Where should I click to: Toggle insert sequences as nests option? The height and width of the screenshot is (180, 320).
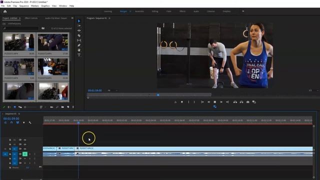click(x=5, y=122)
